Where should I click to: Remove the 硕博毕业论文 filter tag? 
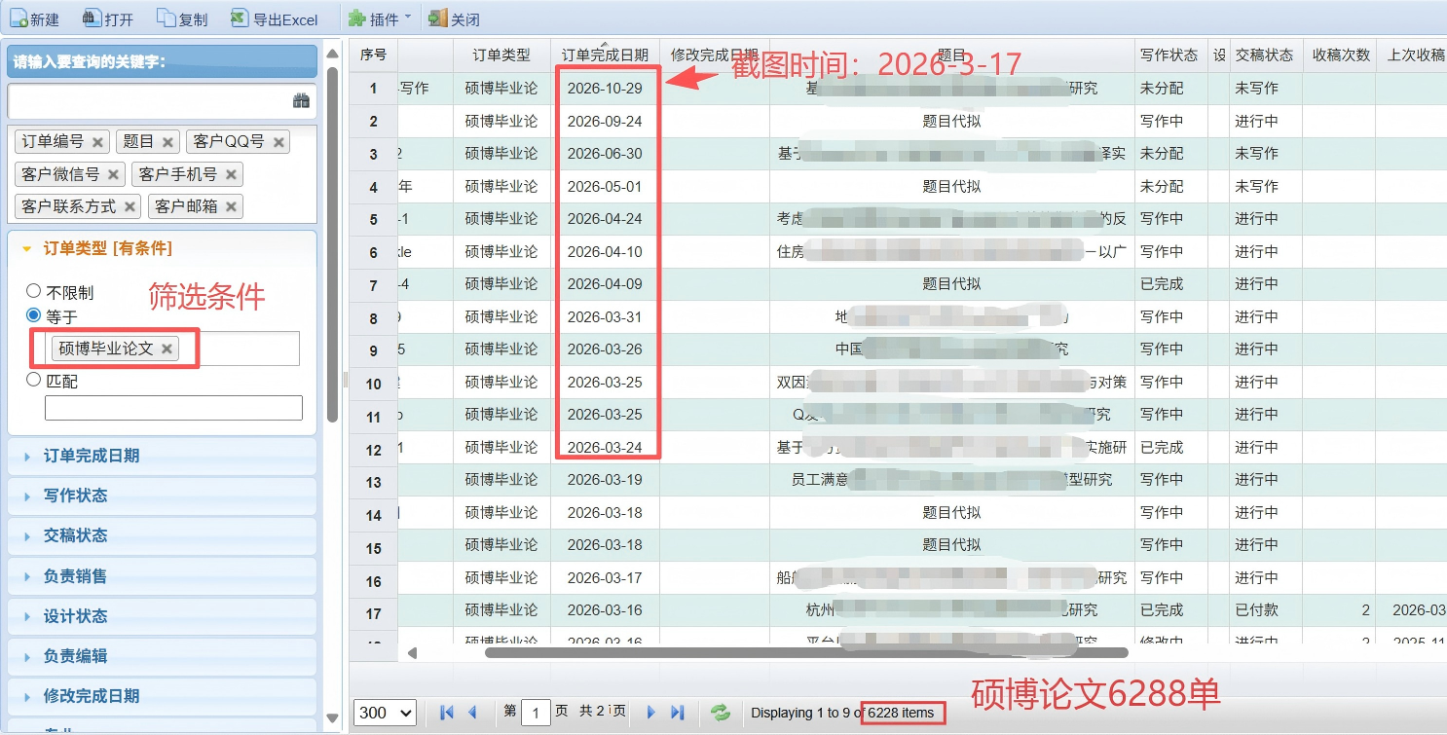[x=166, y=347]
